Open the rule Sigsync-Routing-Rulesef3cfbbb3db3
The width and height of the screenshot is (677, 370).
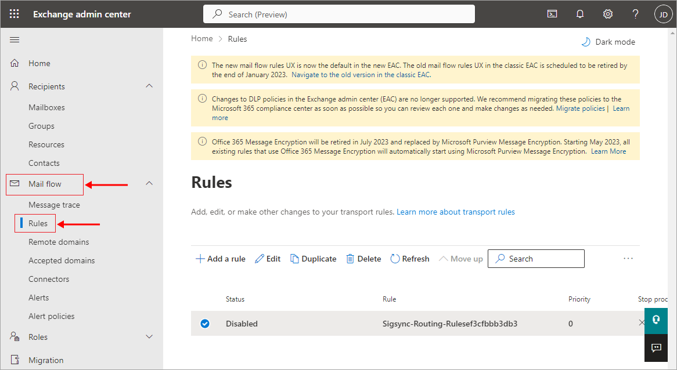pyautogui.click(x=449, y=324)
